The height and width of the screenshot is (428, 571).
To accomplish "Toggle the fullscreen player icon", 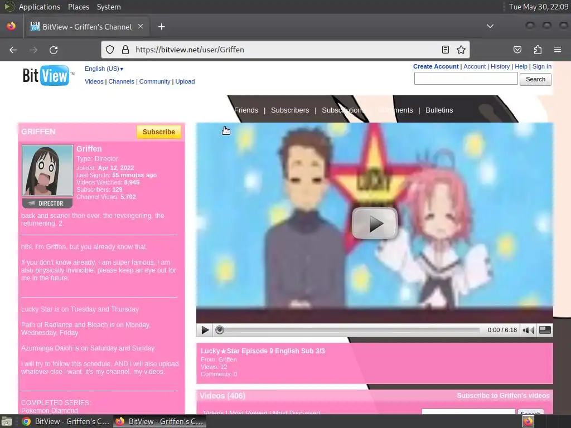I will (x=545, y=330).
